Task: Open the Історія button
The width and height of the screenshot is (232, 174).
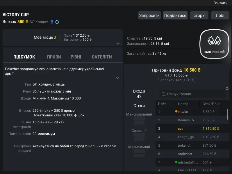Action: tap(199, 16)
